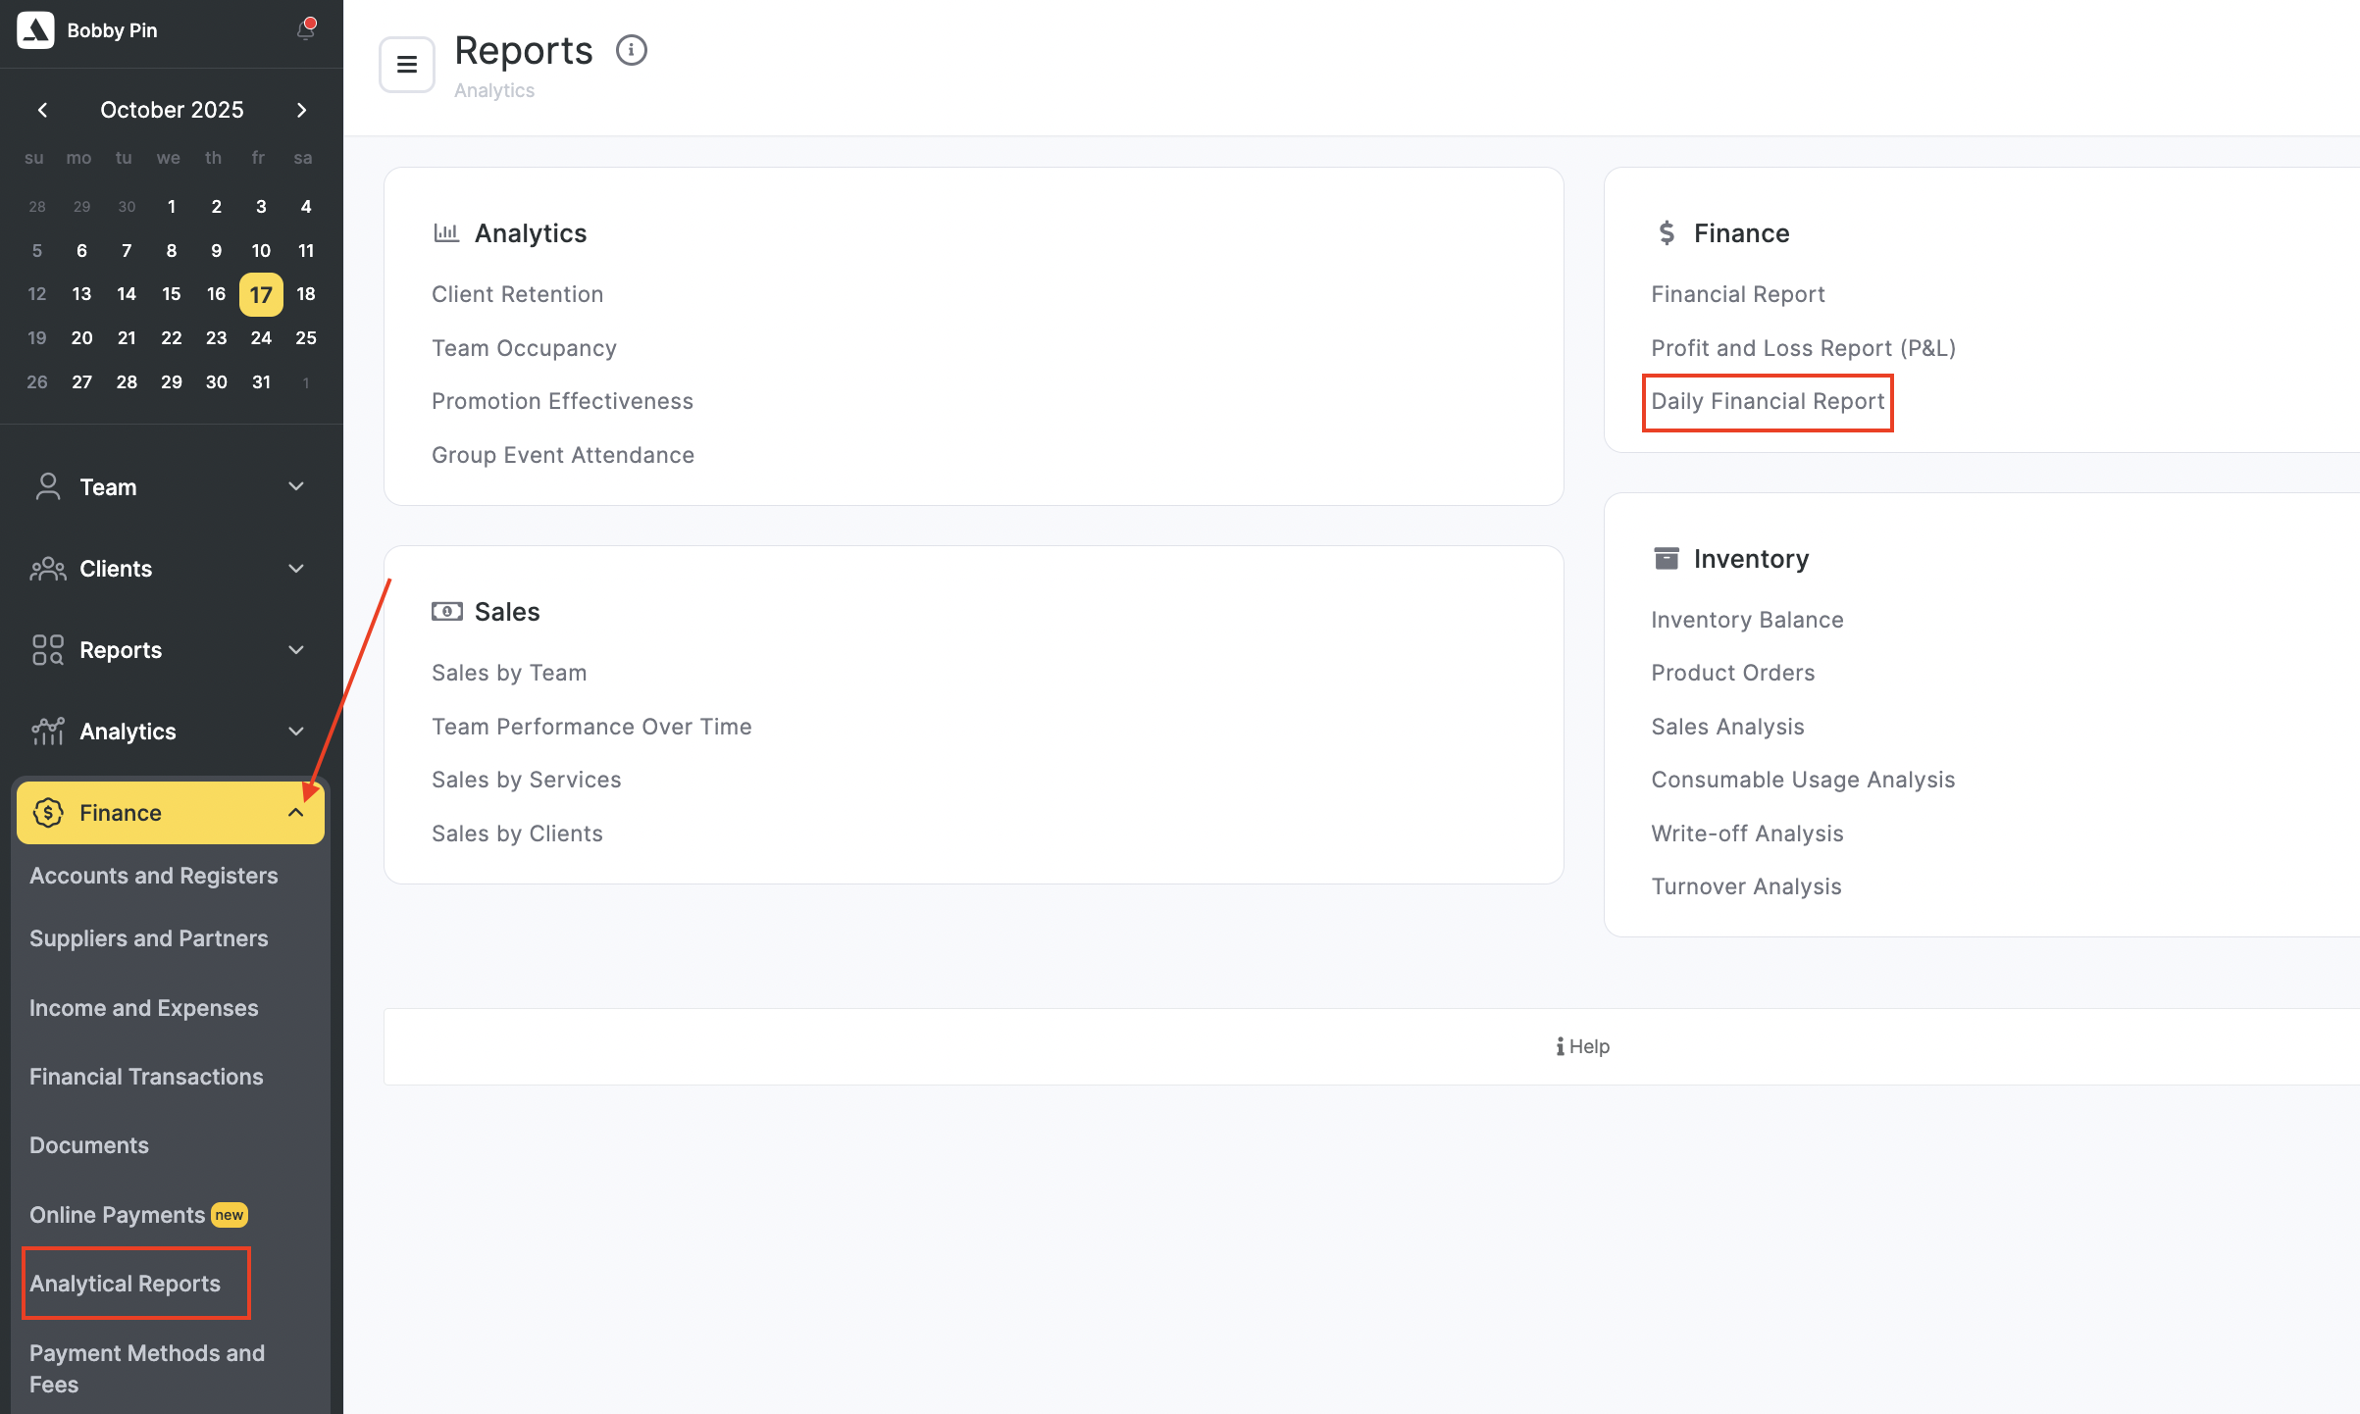Open Analytical Reports in Finance submenu
Screen dimensions: 2360x1414
125,1284
